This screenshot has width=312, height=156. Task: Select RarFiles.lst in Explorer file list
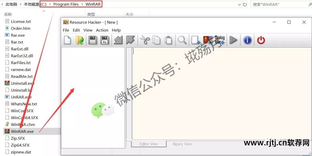point(21,63)
